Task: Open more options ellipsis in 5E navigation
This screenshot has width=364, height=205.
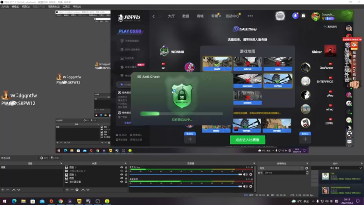Action: coord(250,16)
